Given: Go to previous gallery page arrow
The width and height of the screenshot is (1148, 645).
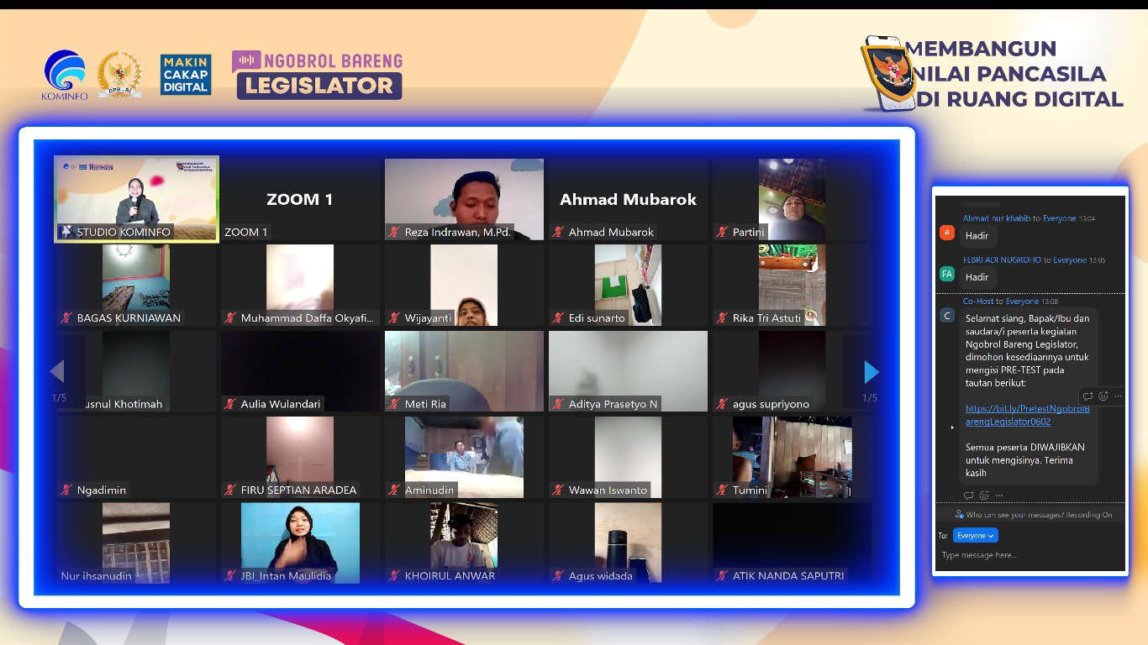Looking at the screenshot, I should 57,371.
